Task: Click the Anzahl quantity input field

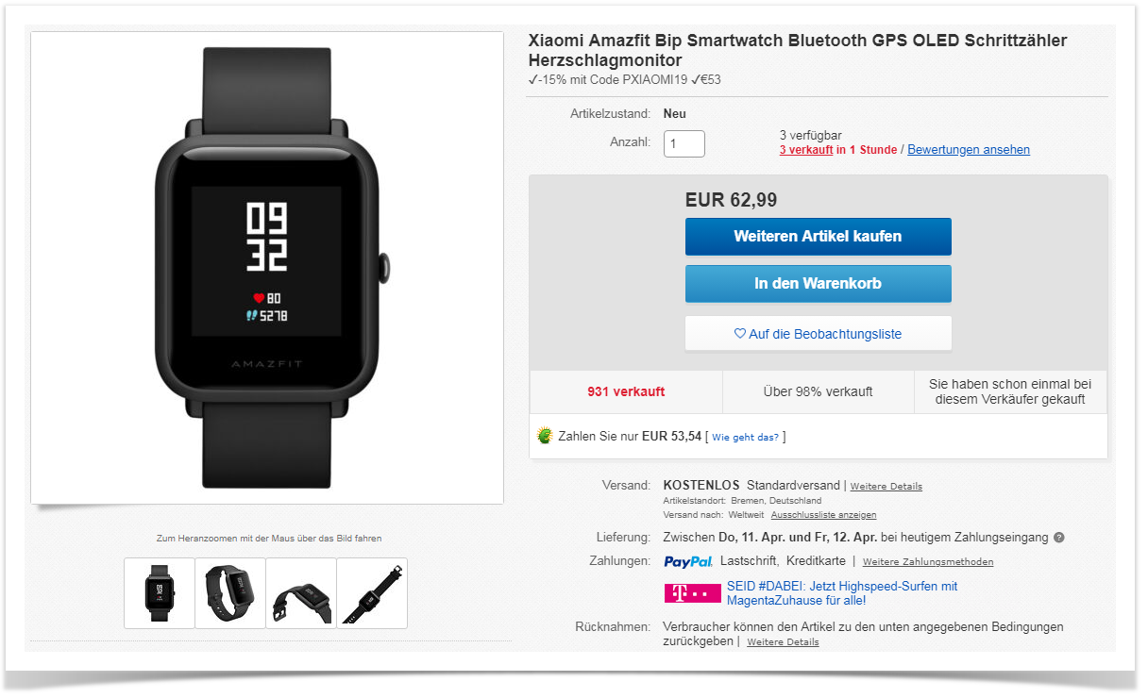Action: coord(684,143)
